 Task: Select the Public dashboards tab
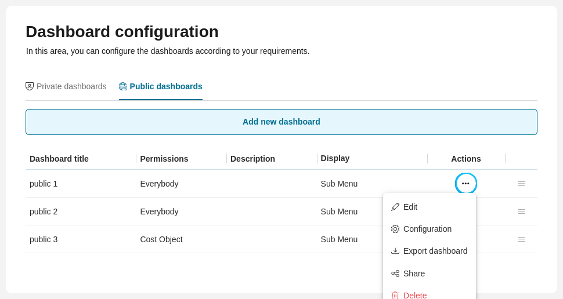click(161, 86)
